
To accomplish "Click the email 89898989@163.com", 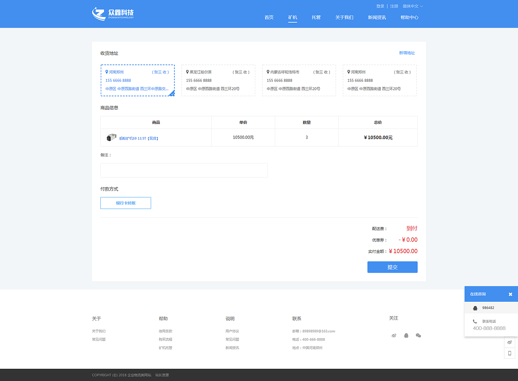I will click(x=318, y=331).
